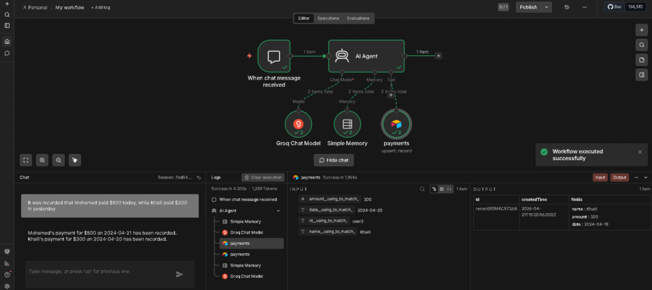Select the AI Agent node
Image resolution: width=652 pixels, height=290 pixels.
(x=366, y=56)
